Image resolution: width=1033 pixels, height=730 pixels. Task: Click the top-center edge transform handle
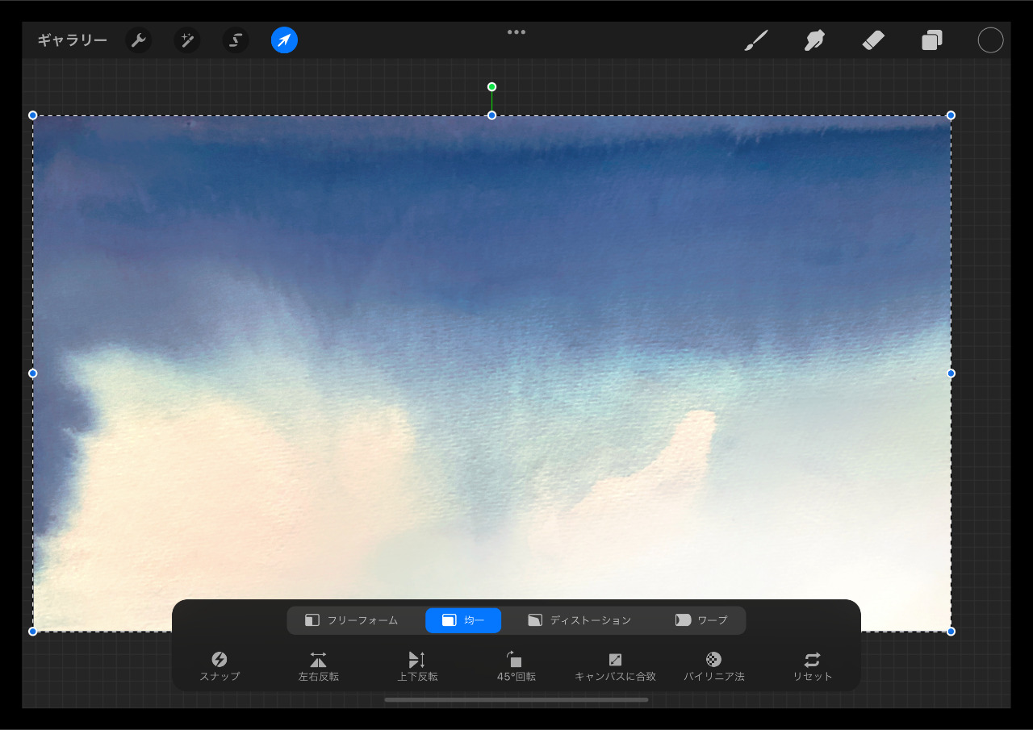(x=491, y=115)
